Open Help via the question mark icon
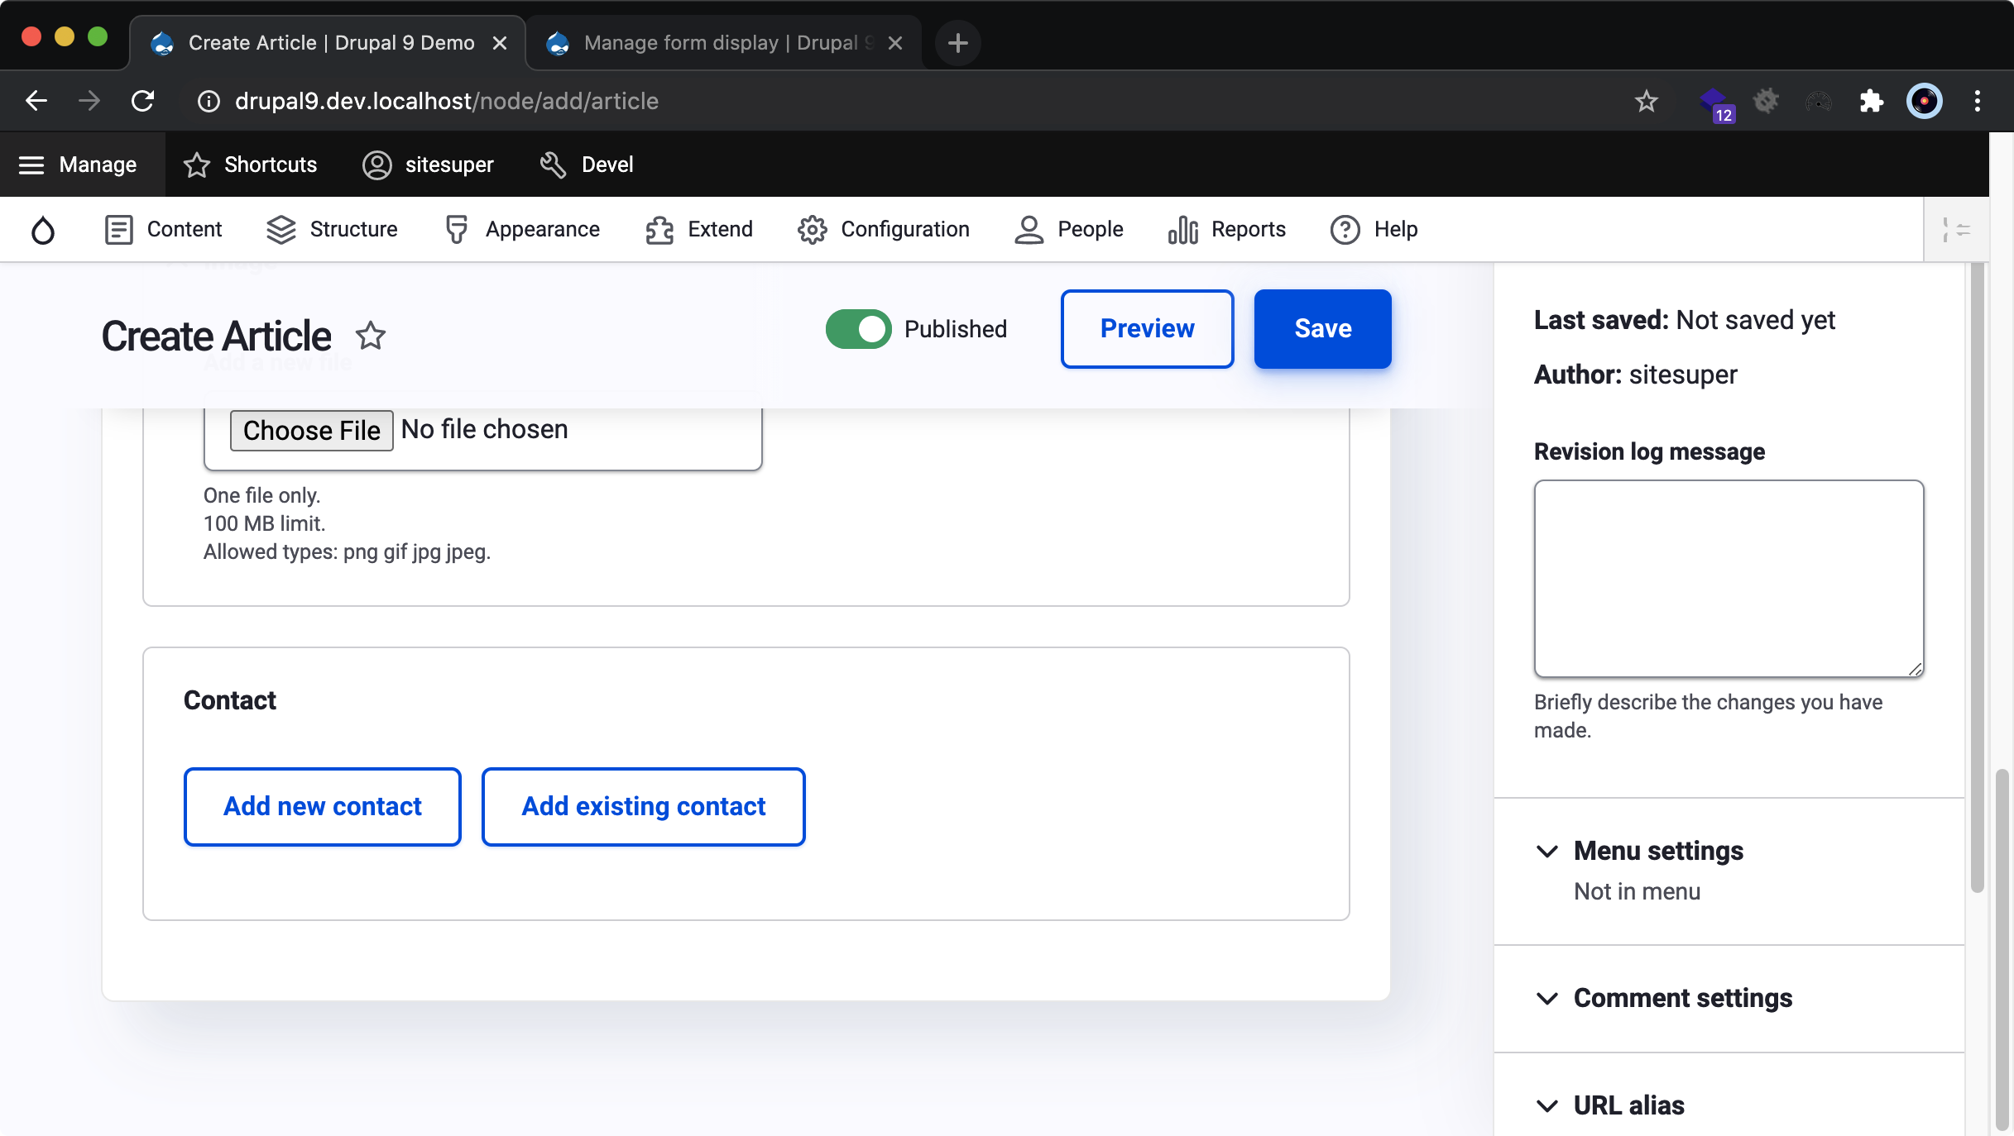The height and width of the screenshot is (1136, 2014). [1344, 229]
